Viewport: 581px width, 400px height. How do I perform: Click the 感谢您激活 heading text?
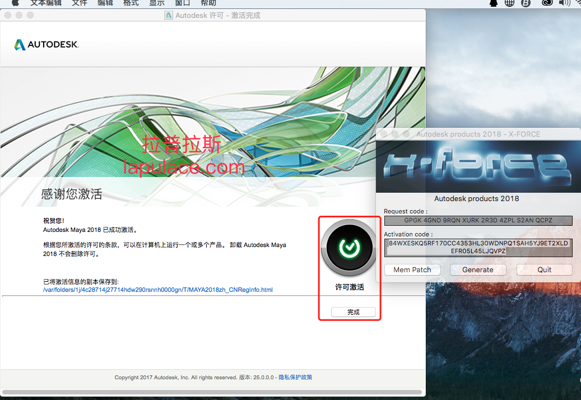tap(72, 194)
